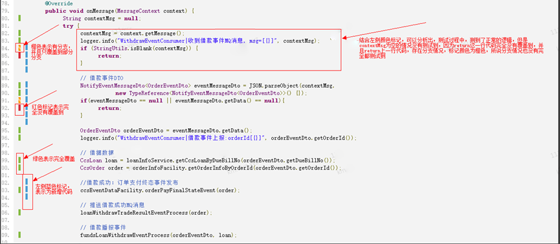Click line number 93 in the gutter
560x244 pixels.
5,116
